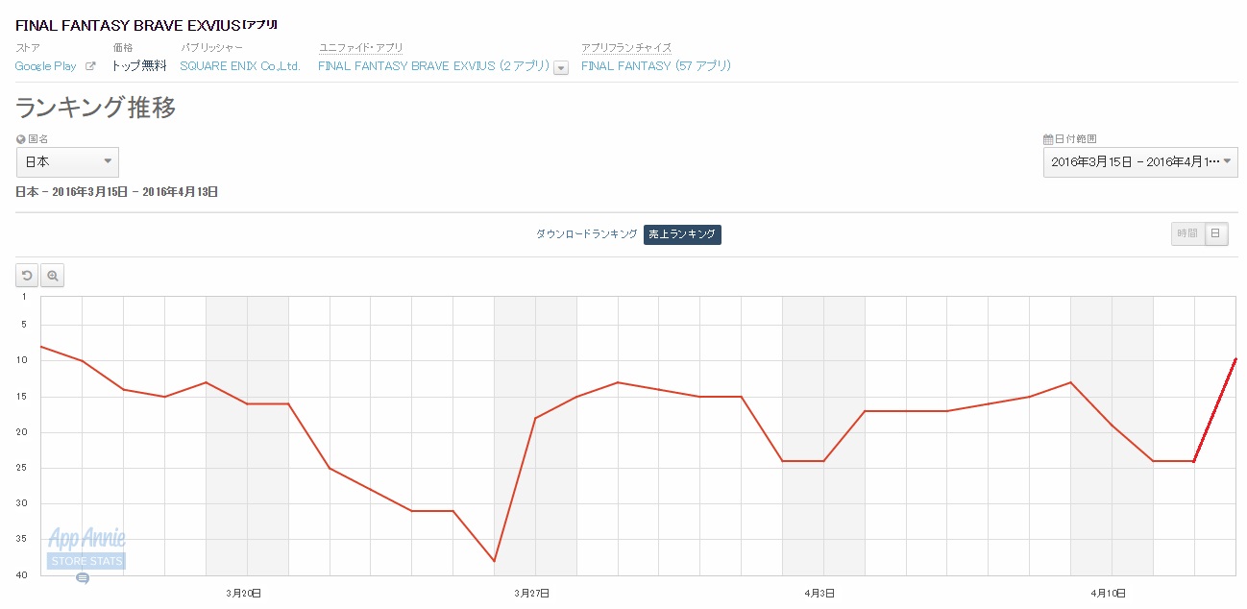Click the アプリフランチャイズ header label
The image size is (1247, 609).
[626, 47]
